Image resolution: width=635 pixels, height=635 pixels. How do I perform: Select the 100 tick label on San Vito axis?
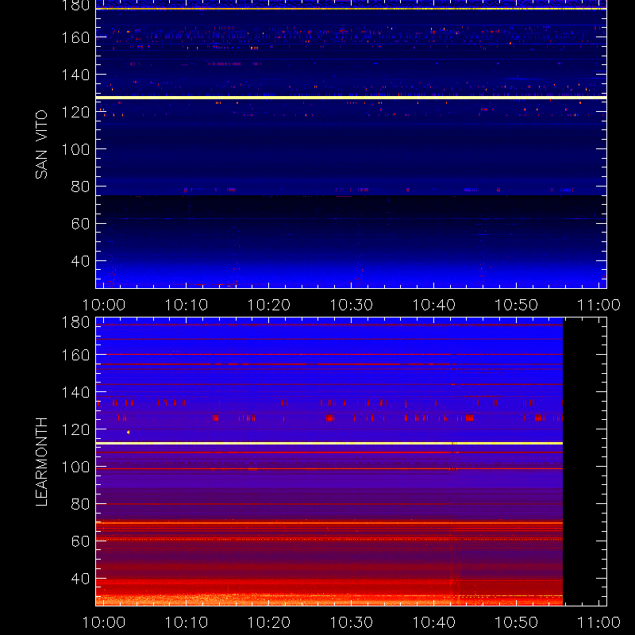click(75, 149)
